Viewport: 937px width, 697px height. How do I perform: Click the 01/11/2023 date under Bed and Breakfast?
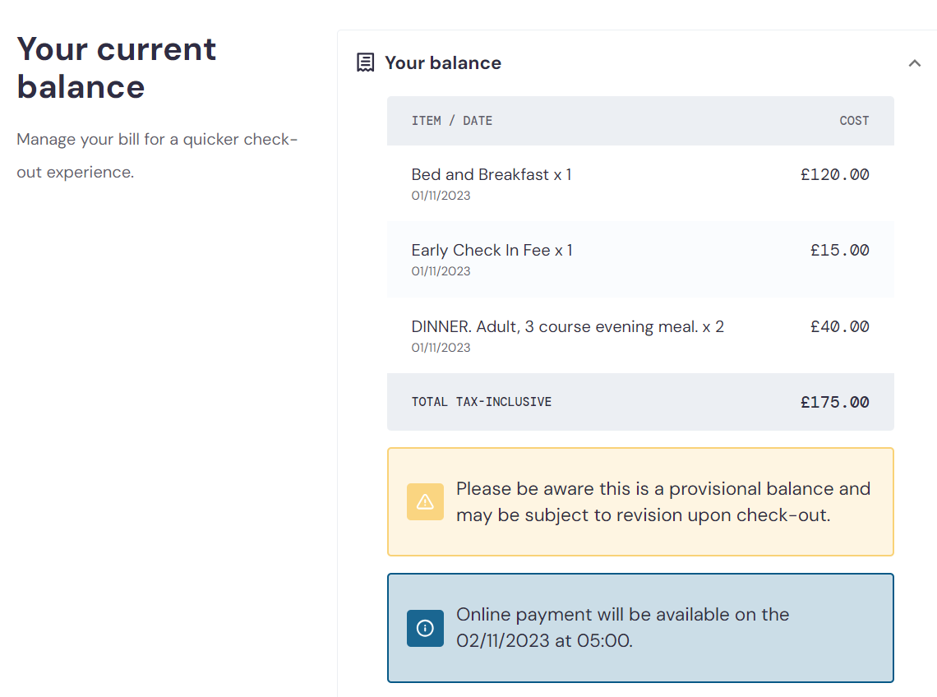pos(441,196)
